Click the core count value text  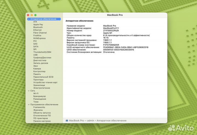click(126, 35)
